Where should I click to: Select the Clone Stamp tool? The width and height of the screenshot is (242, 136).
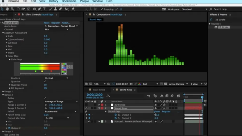(56, 9)
